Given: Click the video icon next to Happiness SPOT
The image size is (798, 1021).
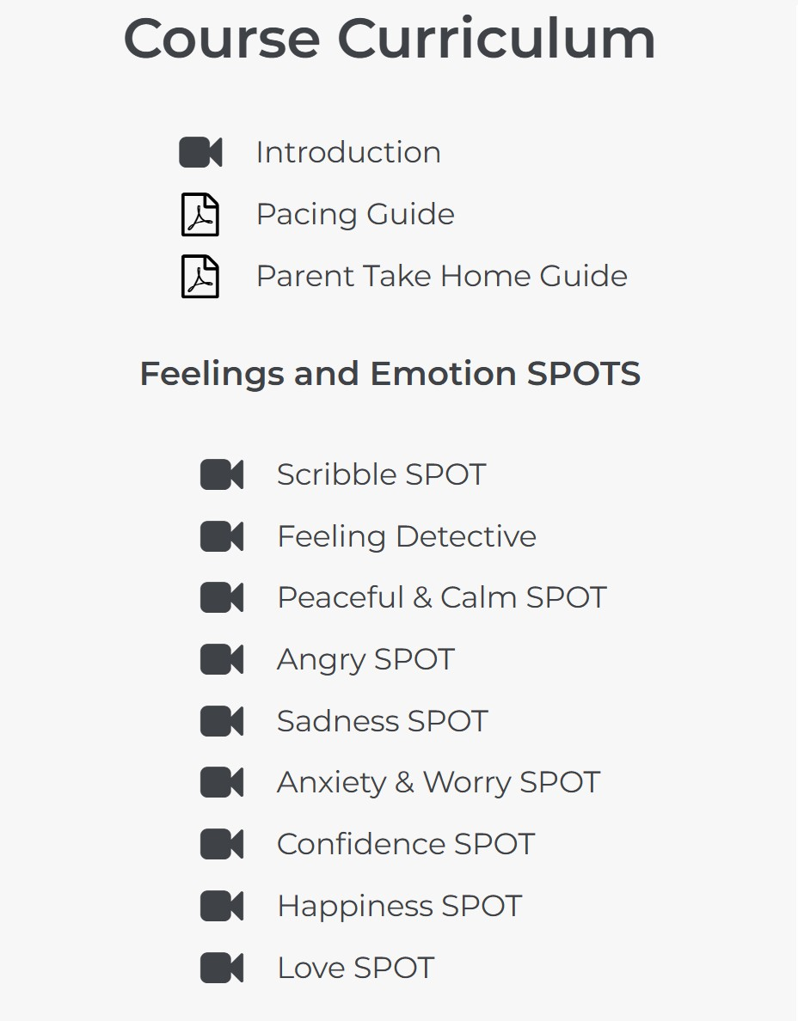Looking at the screenshot, I should [x=222, y=907].
